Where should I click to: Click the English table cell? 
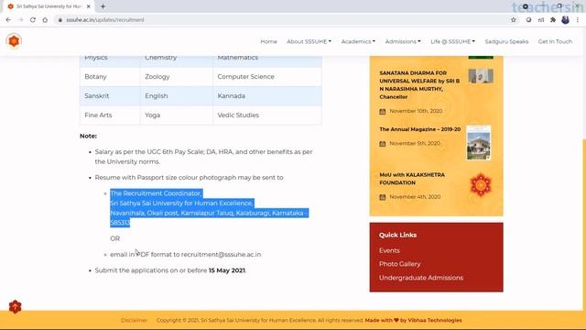pyautogui.click(x=177, y=96)
